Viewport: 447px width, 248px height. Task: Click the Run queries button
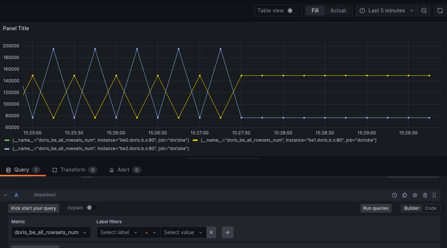point(376,208)
